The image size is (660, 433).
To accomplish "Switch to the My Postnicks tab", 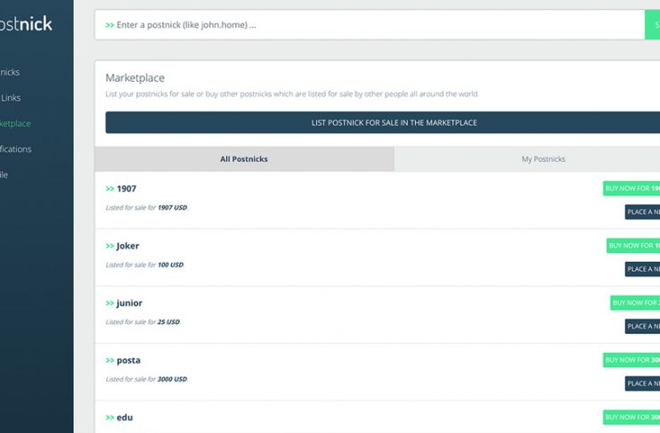I will click(x=527, y=159).
